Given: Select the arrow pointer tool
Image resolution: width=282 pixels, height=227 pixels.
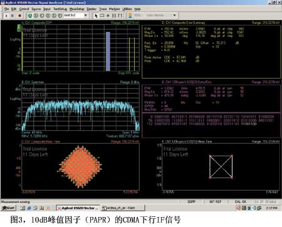Looking at the screenshot, I should tap(96, 16).
